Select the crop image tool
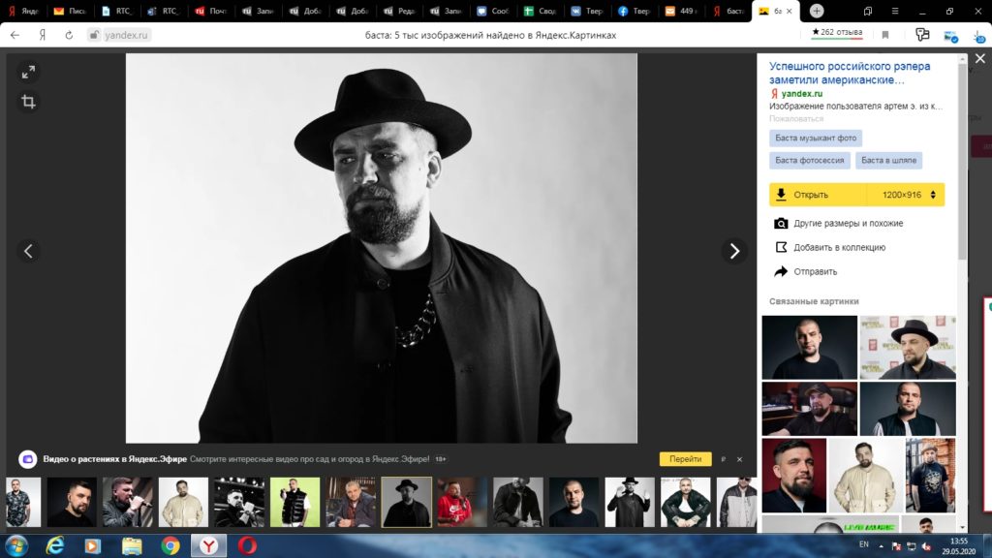 click(x=28, y=102)
